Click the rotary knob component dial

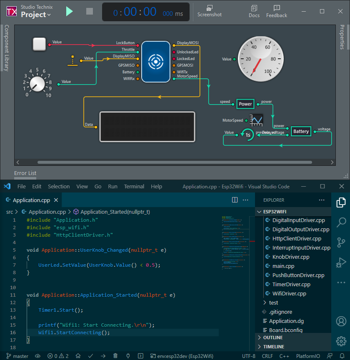pyautogui.click(x=37, y=84)
